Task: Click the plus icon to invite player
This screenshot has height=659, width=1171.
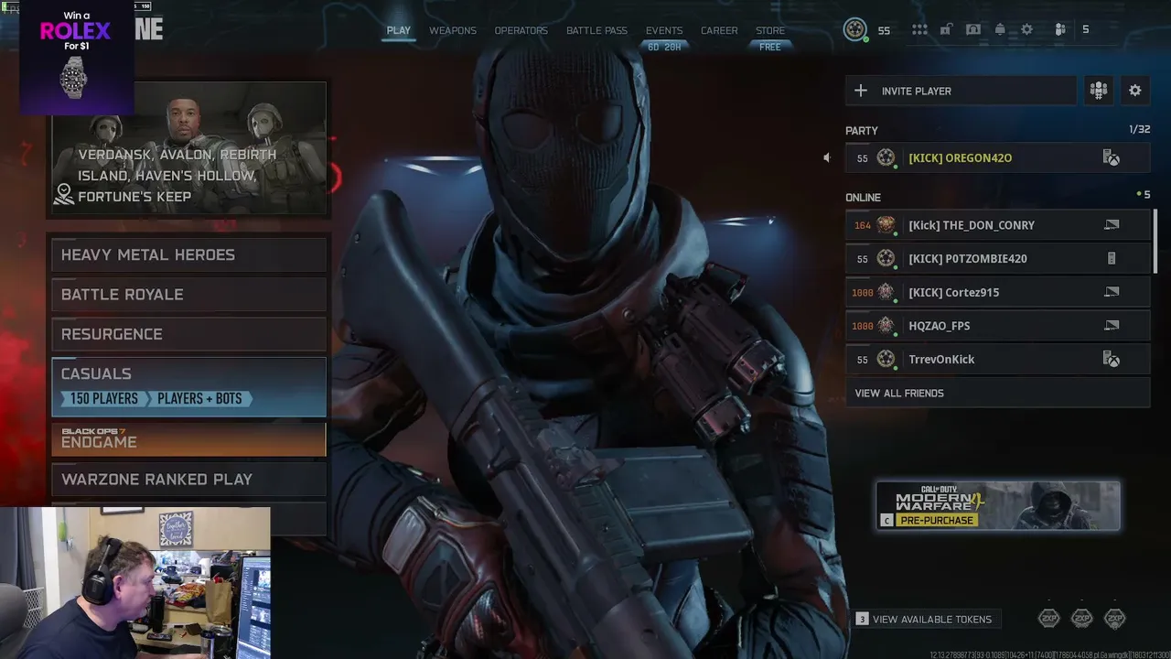Action: click(861, 91)
